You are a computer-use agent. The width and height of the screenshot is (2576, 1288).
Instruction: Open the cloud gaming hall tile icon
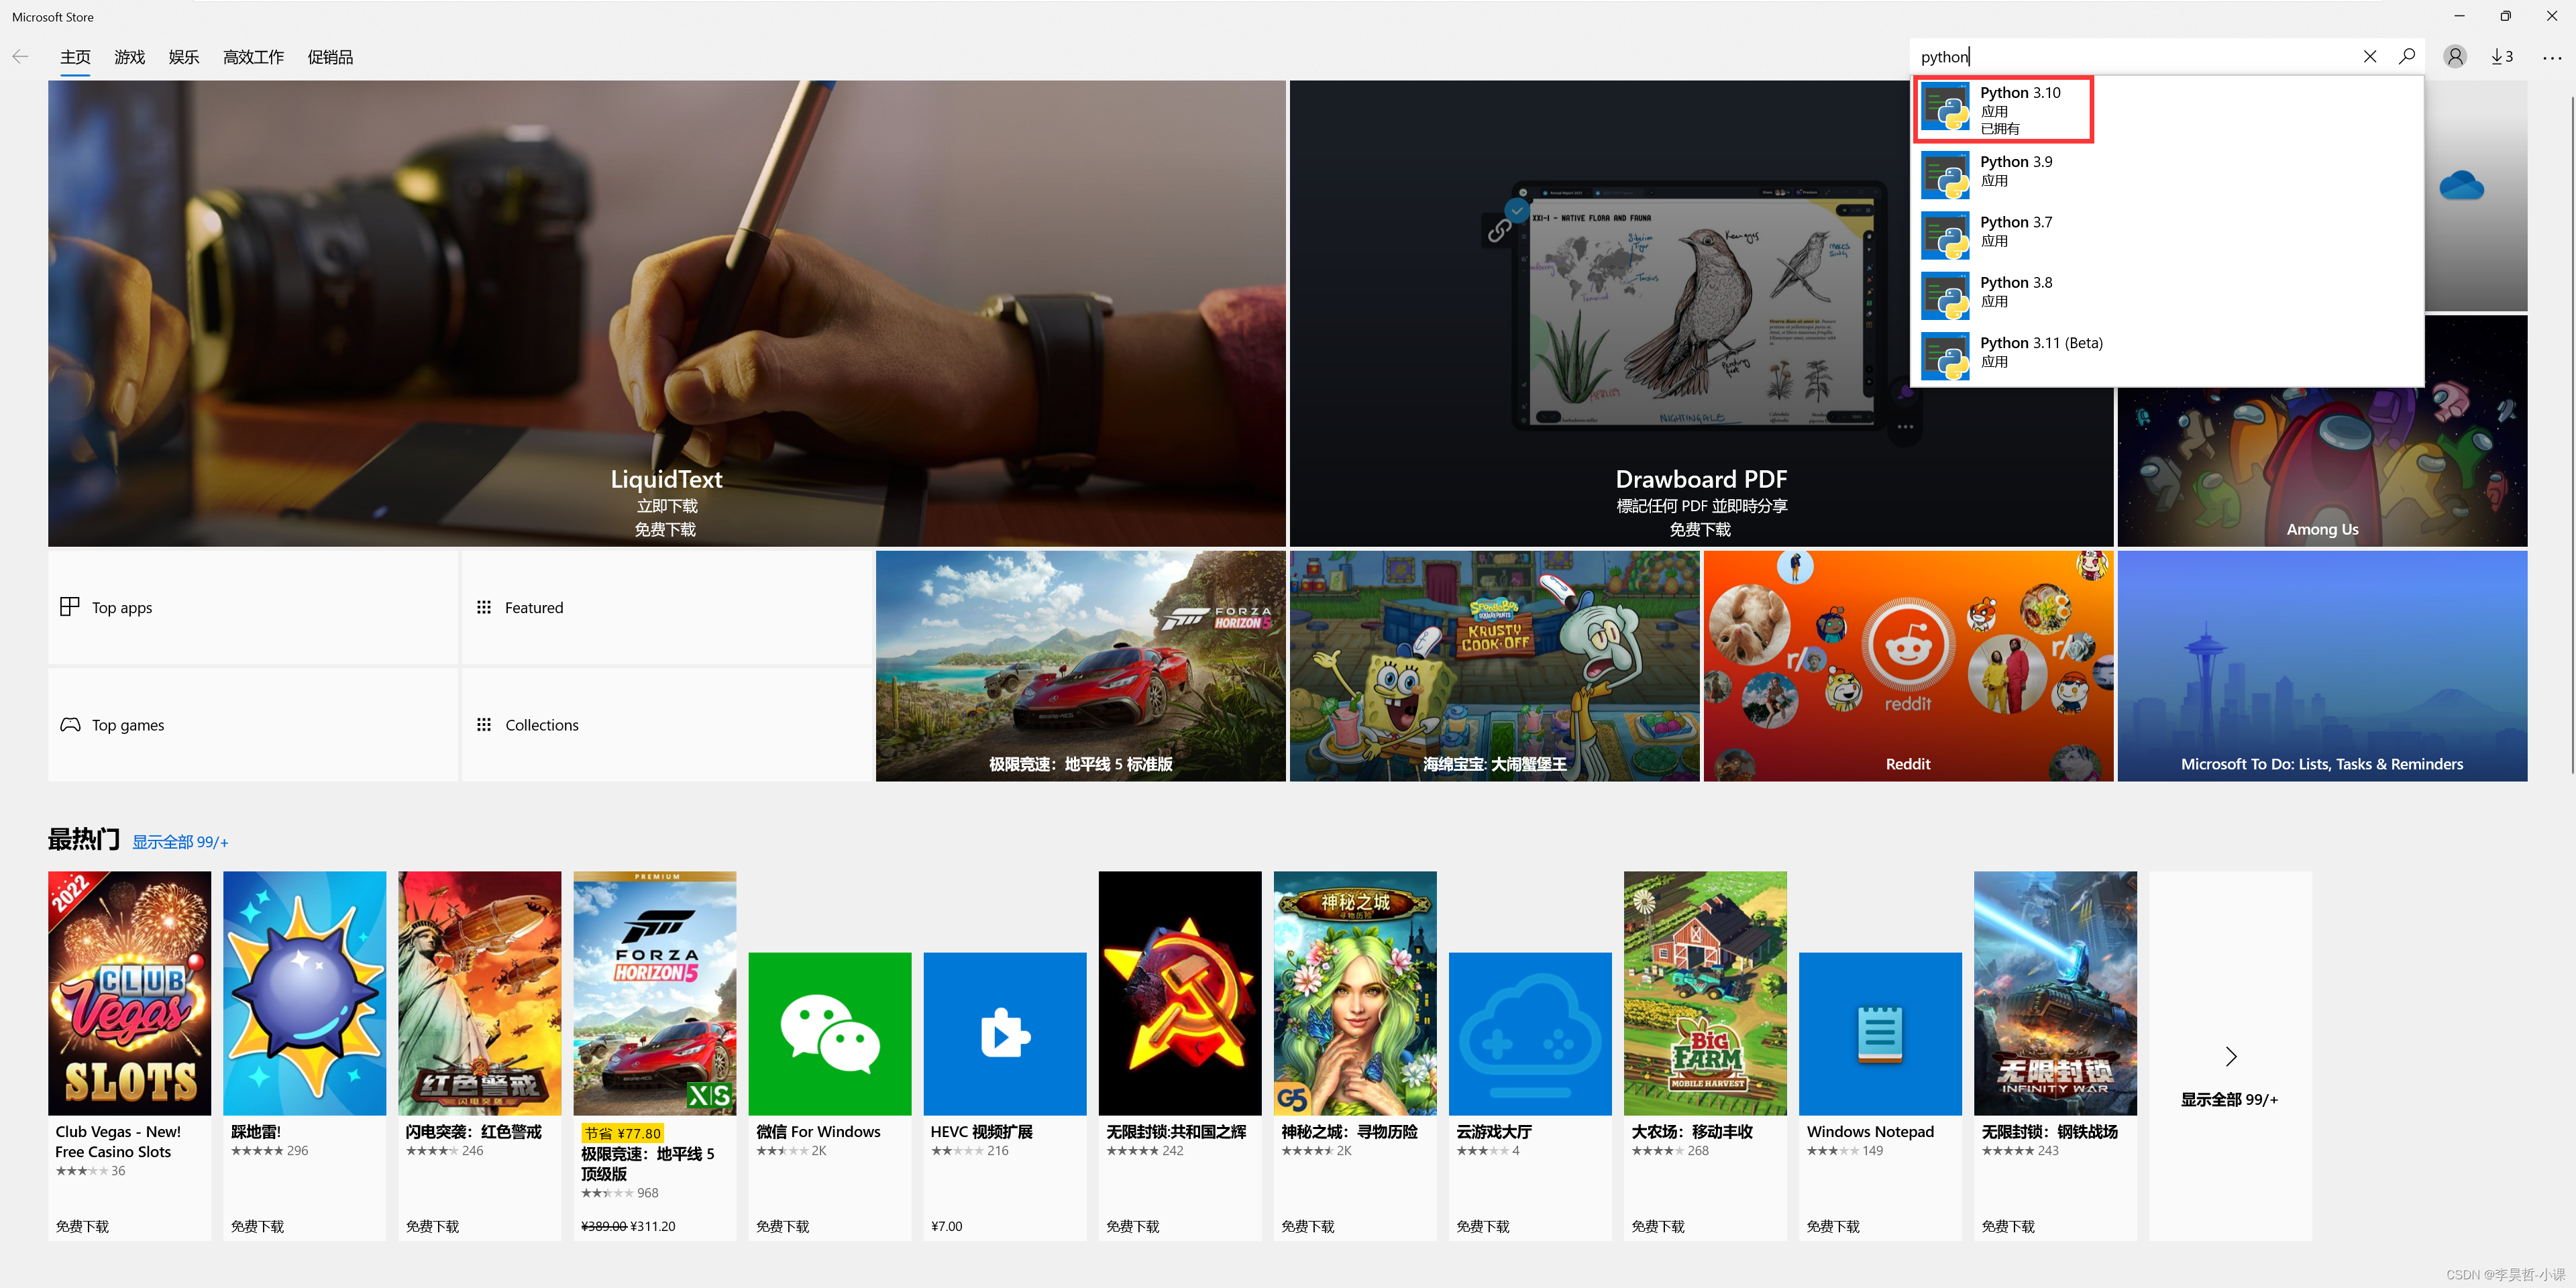[x=1530, y=1033]
